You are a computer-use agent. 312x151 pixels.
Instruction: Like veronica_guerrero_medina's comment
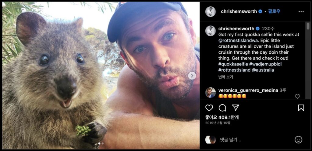(297, 96)
